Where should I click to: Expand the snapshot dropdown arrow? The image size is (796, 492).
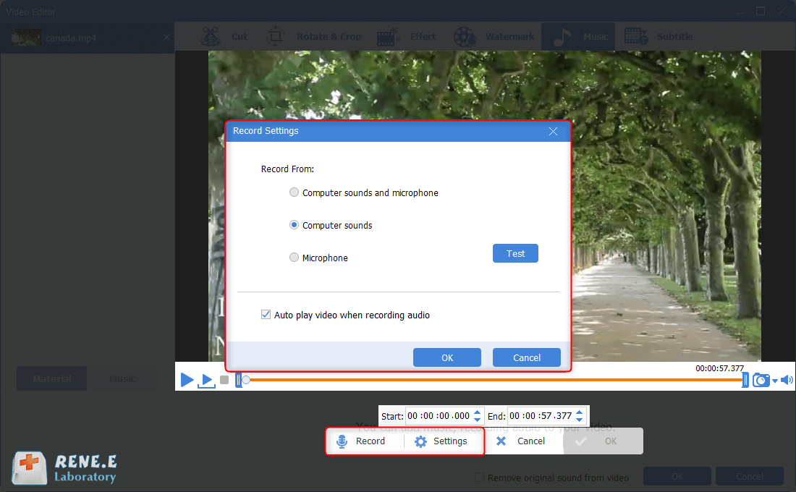click(775, 381)
